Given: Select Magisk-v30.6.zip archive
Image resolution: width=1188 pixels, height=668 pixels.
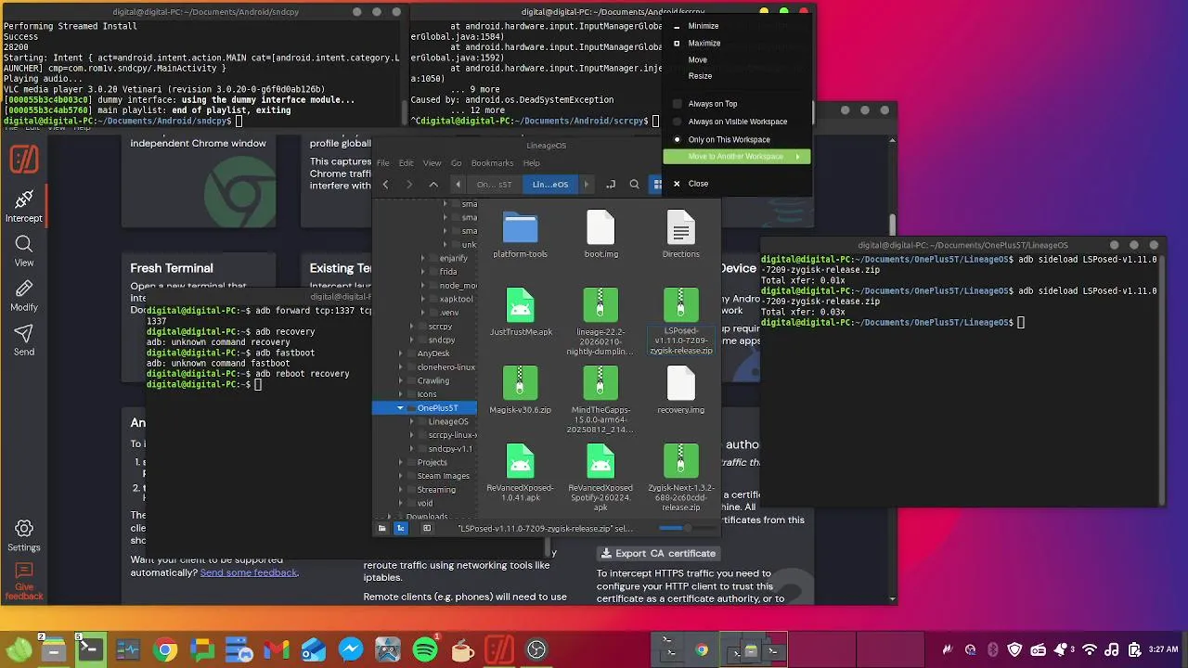Looking at the screenshot, I should [520, 390].
